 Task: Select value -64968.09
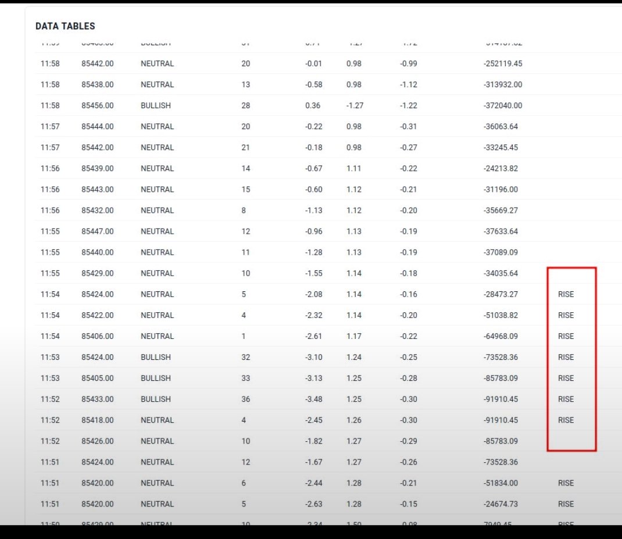tap(501, 336)
